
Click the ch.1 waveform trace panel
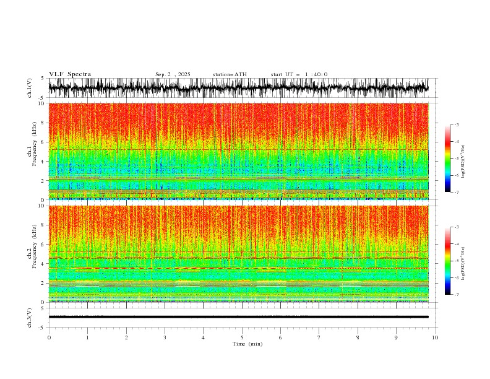click(243, 88)
